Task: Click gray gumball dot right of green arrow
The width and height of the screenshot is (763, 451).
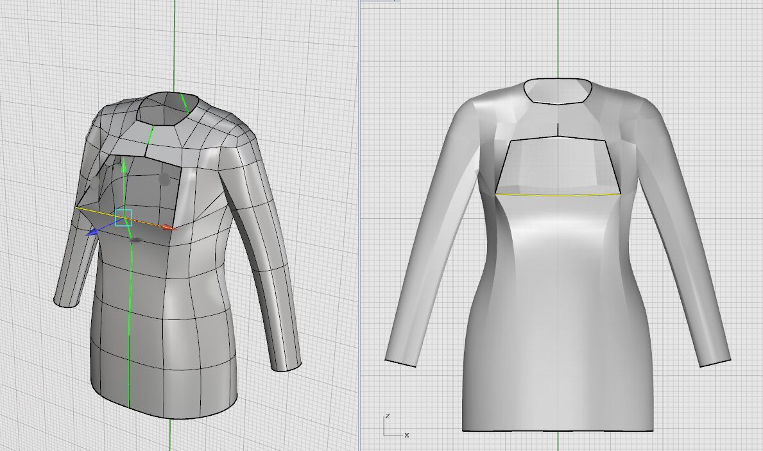Action: pos(165,178)
